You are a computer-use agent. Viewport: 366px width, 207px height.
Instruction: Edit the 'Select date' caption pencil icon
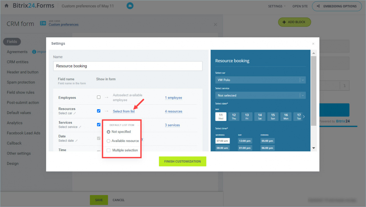click(76, 141)
